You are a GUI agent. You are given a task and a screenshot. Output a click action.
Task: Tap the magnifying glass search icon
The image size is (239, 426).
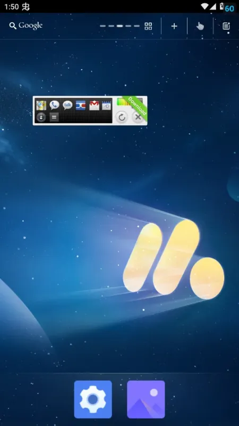[12, 26]
